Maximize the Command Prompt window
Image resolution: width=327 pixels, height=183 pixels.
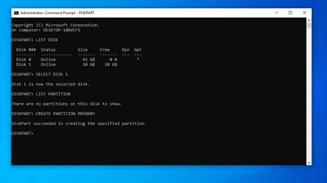(x=290, y=13)
